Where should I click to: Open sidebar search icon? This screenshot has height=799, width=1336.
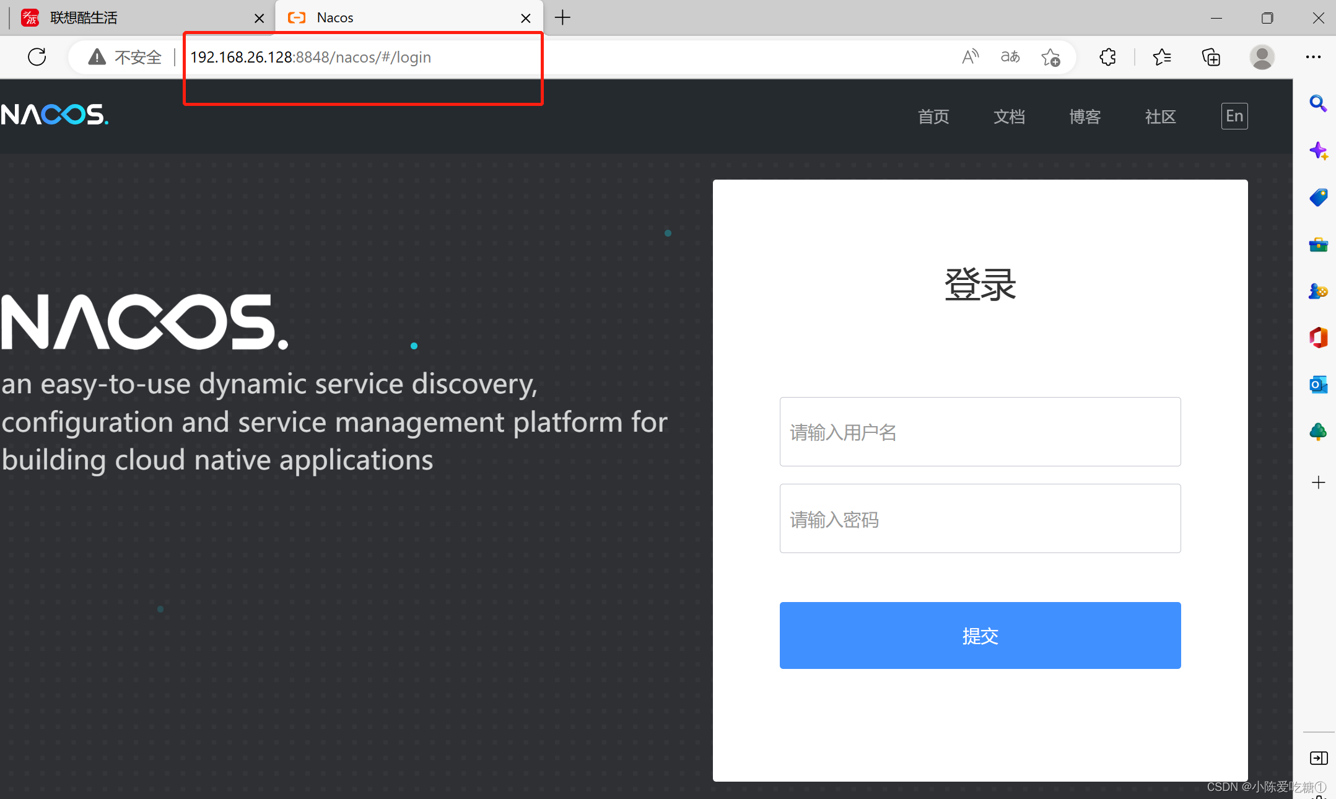(1318, 103)
